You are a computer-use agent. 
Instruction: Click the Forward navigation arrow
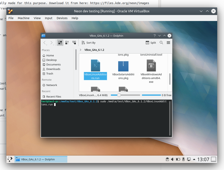click(52, 42)
